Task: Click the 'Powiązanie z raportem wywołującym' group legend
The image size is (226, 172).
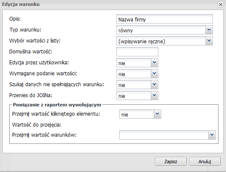Action: coord(57,105)
